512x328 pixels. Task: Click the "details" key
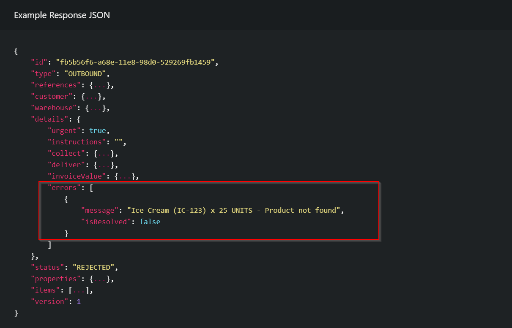[48, 119]
